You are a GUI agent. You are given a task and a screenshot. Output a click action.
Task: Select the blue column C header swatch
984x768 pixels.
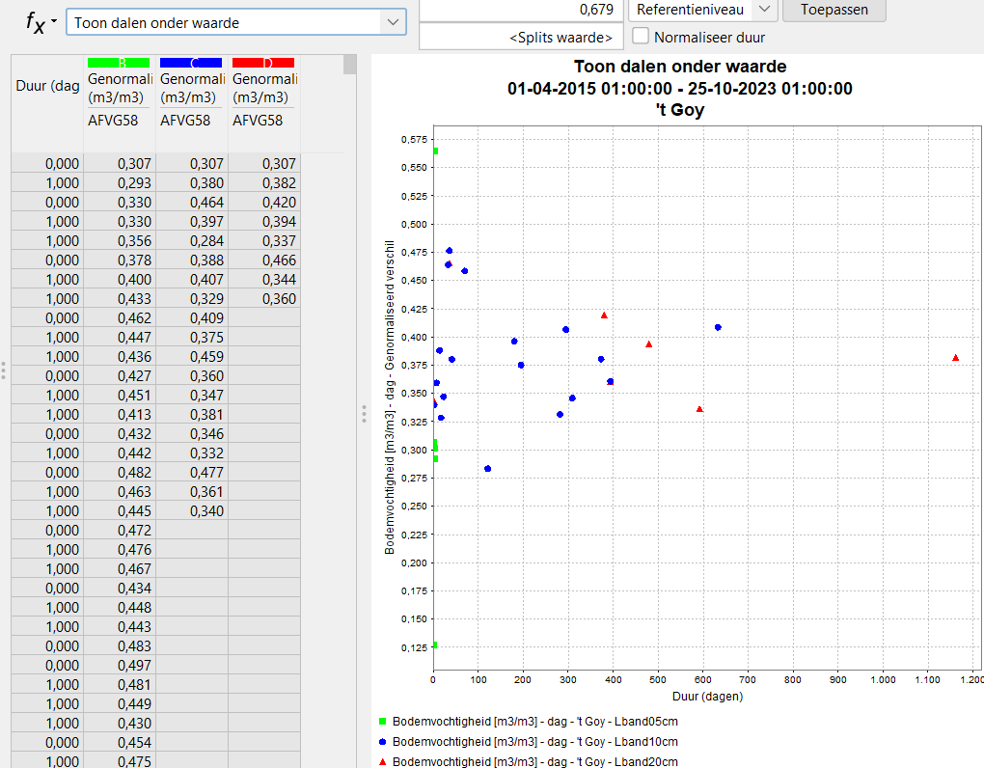click(x=191, y=63)
